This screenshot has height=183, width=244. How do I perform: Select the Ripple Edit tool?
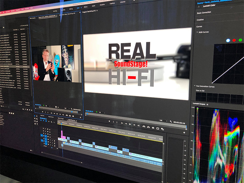tap(35, 119)
